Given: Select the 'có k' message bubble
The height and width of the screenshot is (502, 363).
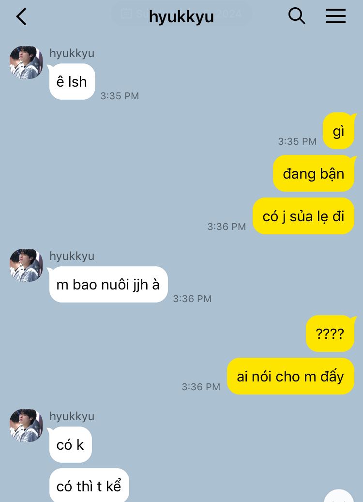Looking at the screenshot, I should [70, 445].
